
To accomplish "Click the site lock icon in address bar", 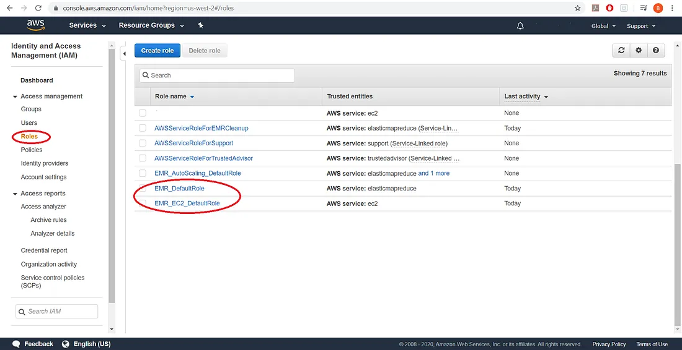I will click(x=55, y=8).
